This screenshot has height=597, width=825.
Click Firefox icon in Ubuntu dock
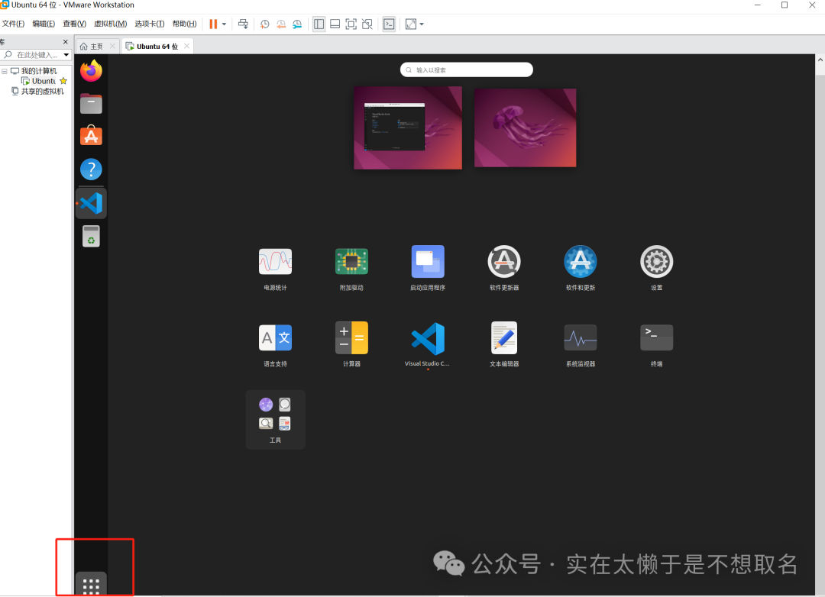pos(91,71)
